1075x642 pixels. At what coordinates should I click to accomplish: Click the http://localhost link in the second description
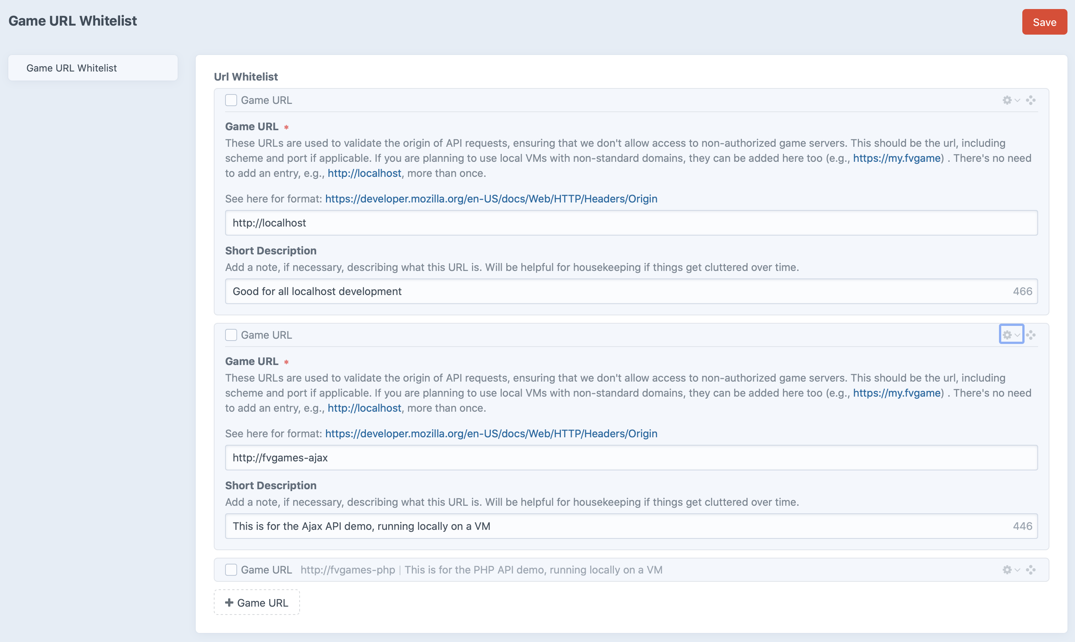tap(364, 408)
